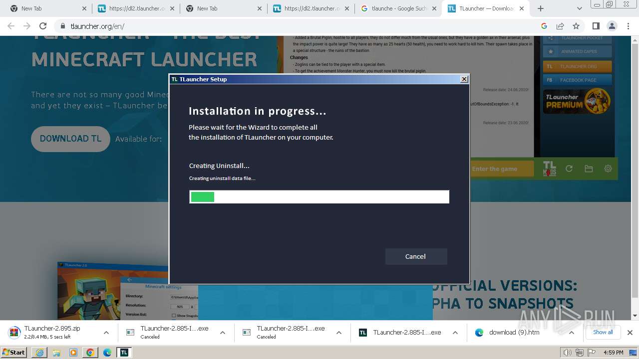The width and height of the screenshot is (639, 359).
Task: Switch to tlaunche - Google Suche tab
Action: tap(397, 8)
